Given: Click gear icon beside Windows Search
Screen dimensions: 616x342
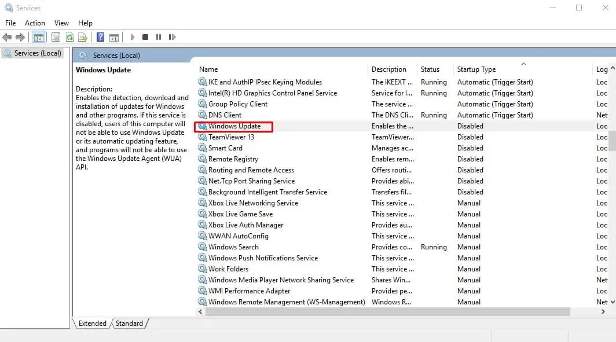Looking at the screenshot, I should [x=202, y=247].
